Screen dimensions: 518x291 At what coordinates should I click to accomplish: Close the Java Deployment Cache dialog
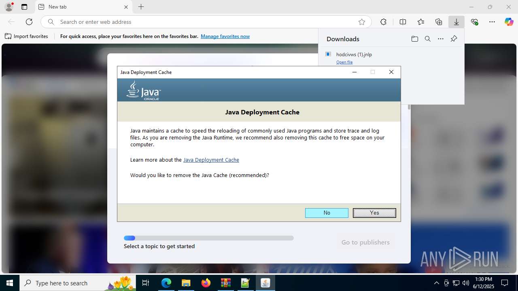point(391,72)
